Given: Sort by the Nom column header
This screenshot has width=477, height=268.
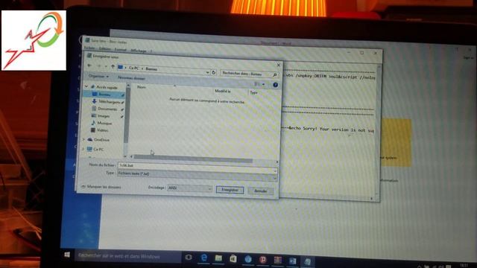Looking at the screenshot, I should click(142, 87).
